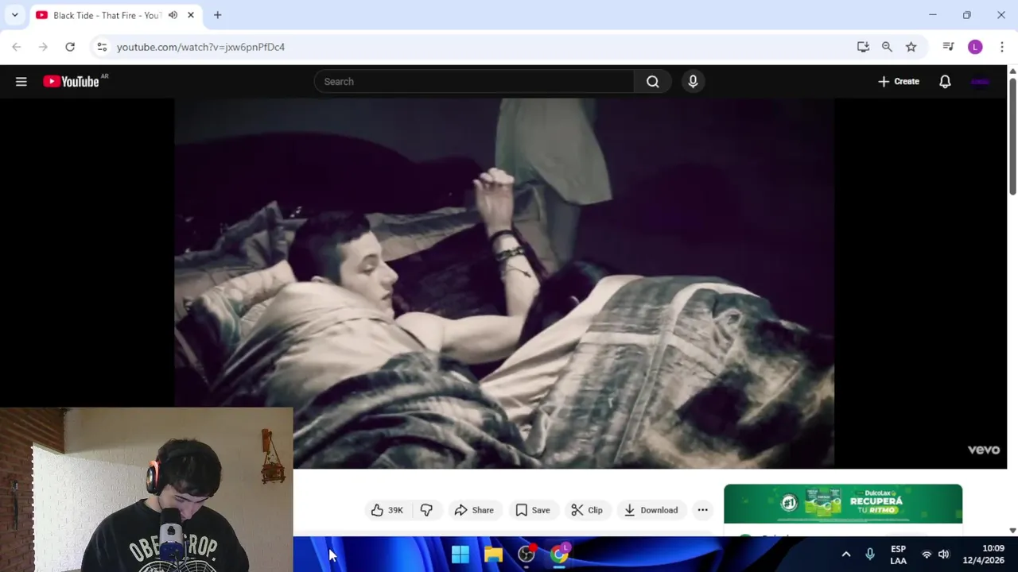Open a new Chrome tab

pos(217,15)
